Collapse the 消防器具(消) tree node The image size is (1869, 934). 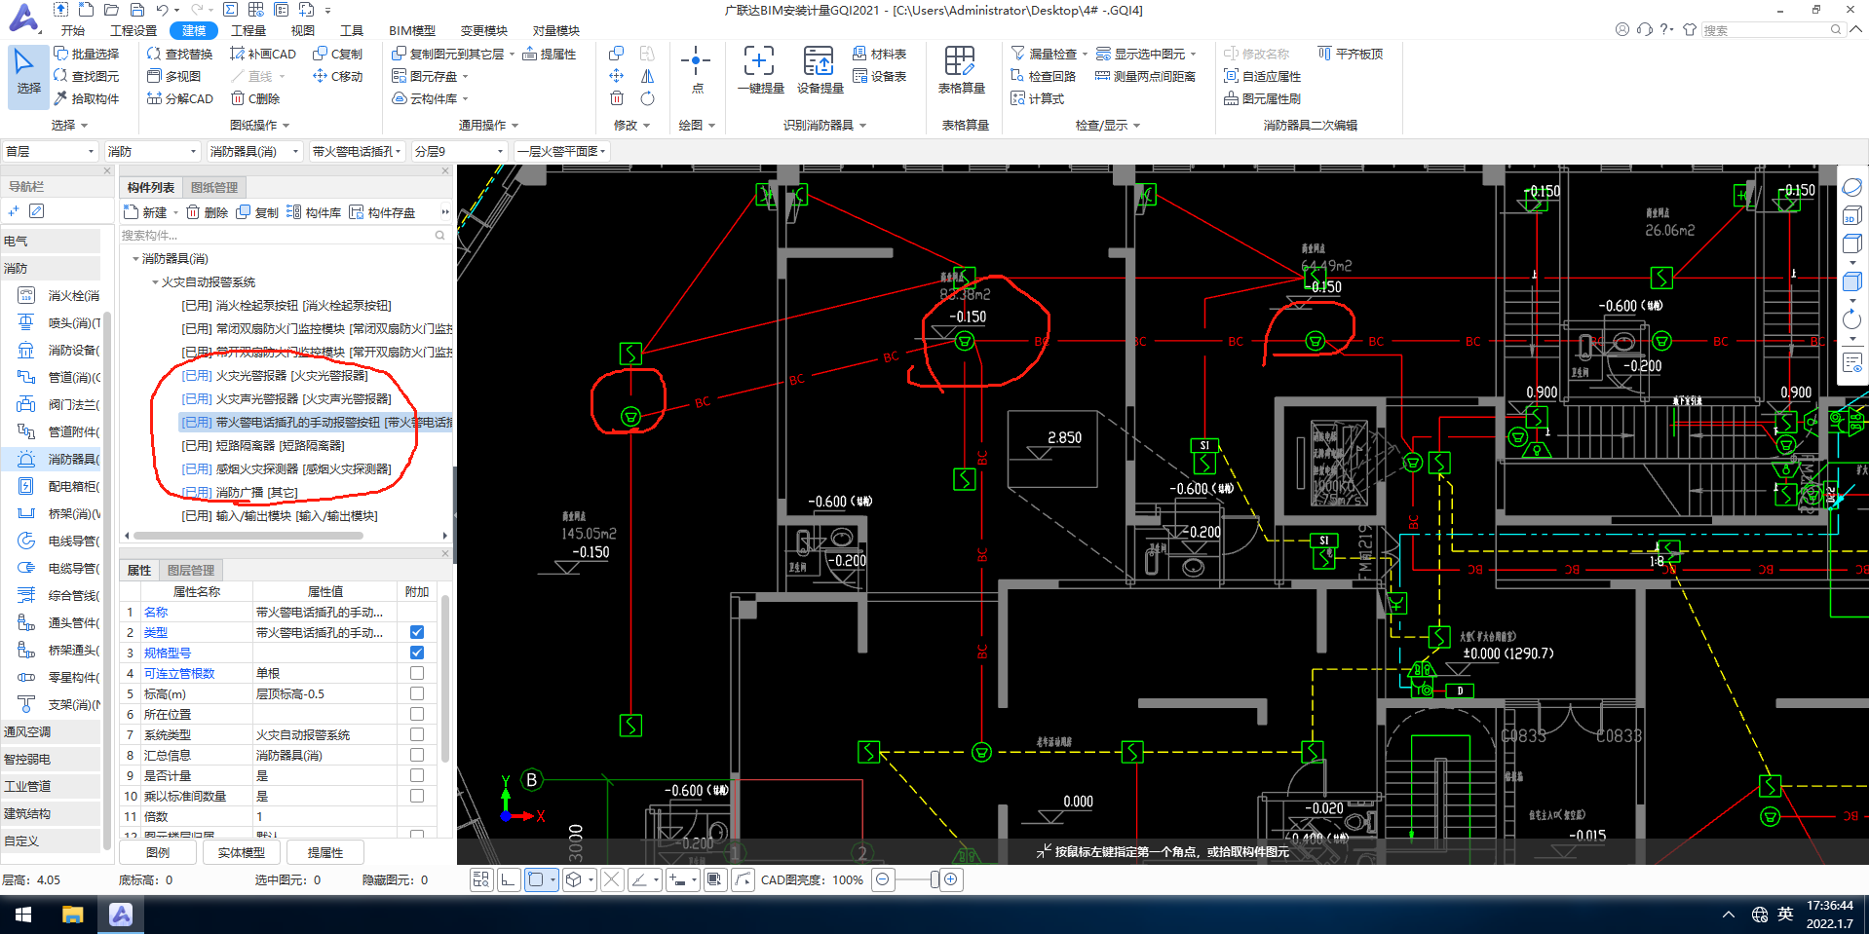(135, 259)
